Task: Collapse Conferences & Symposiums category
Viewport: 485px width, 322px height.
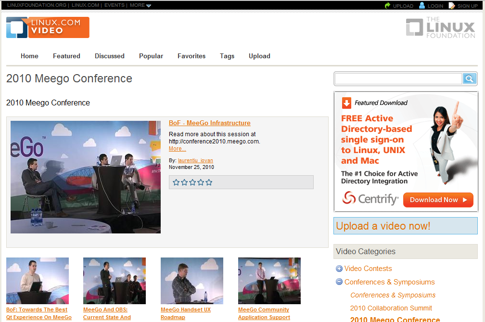Action: pyautogui.click(x=339, y=282)
